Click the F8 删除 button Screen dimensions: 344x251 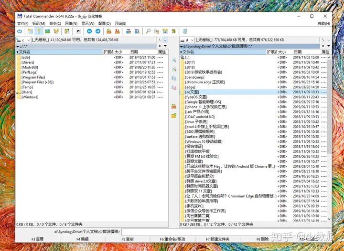(262, 239)
